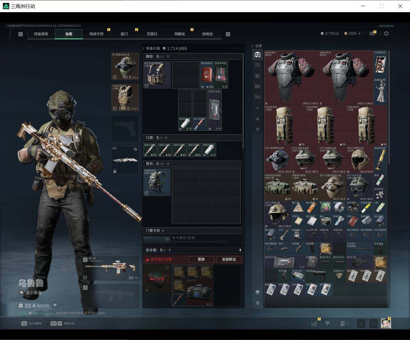Select the duffel bag inside the safe box
410x340 pixels.
(x=199, y=292)
